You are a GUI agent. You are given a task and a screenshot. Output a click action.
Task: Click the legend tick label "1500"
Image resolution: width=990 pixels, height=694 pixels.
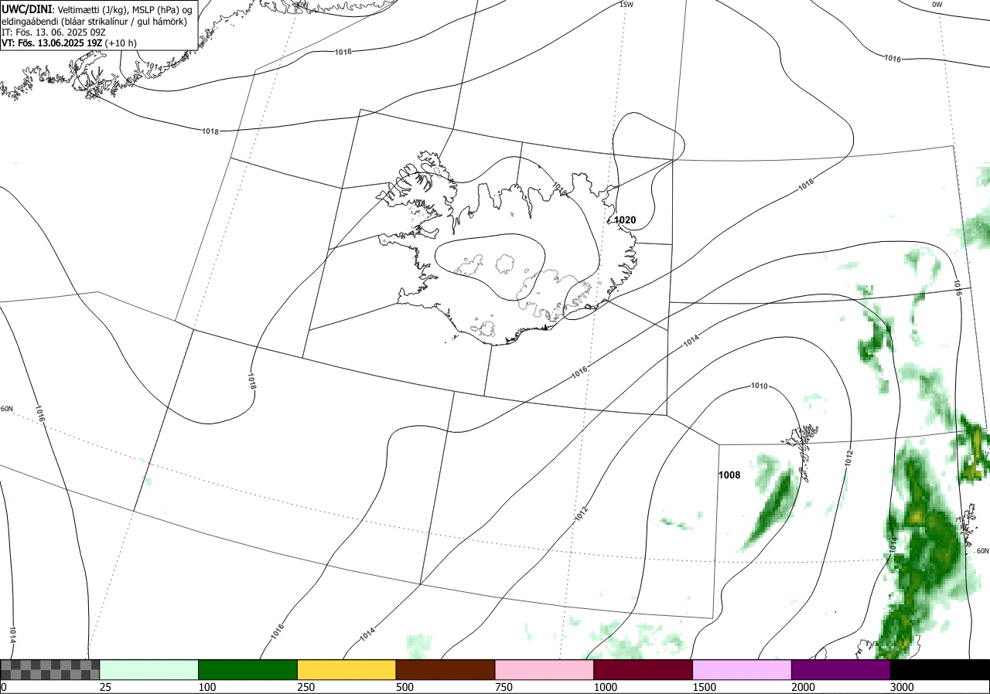704,687
